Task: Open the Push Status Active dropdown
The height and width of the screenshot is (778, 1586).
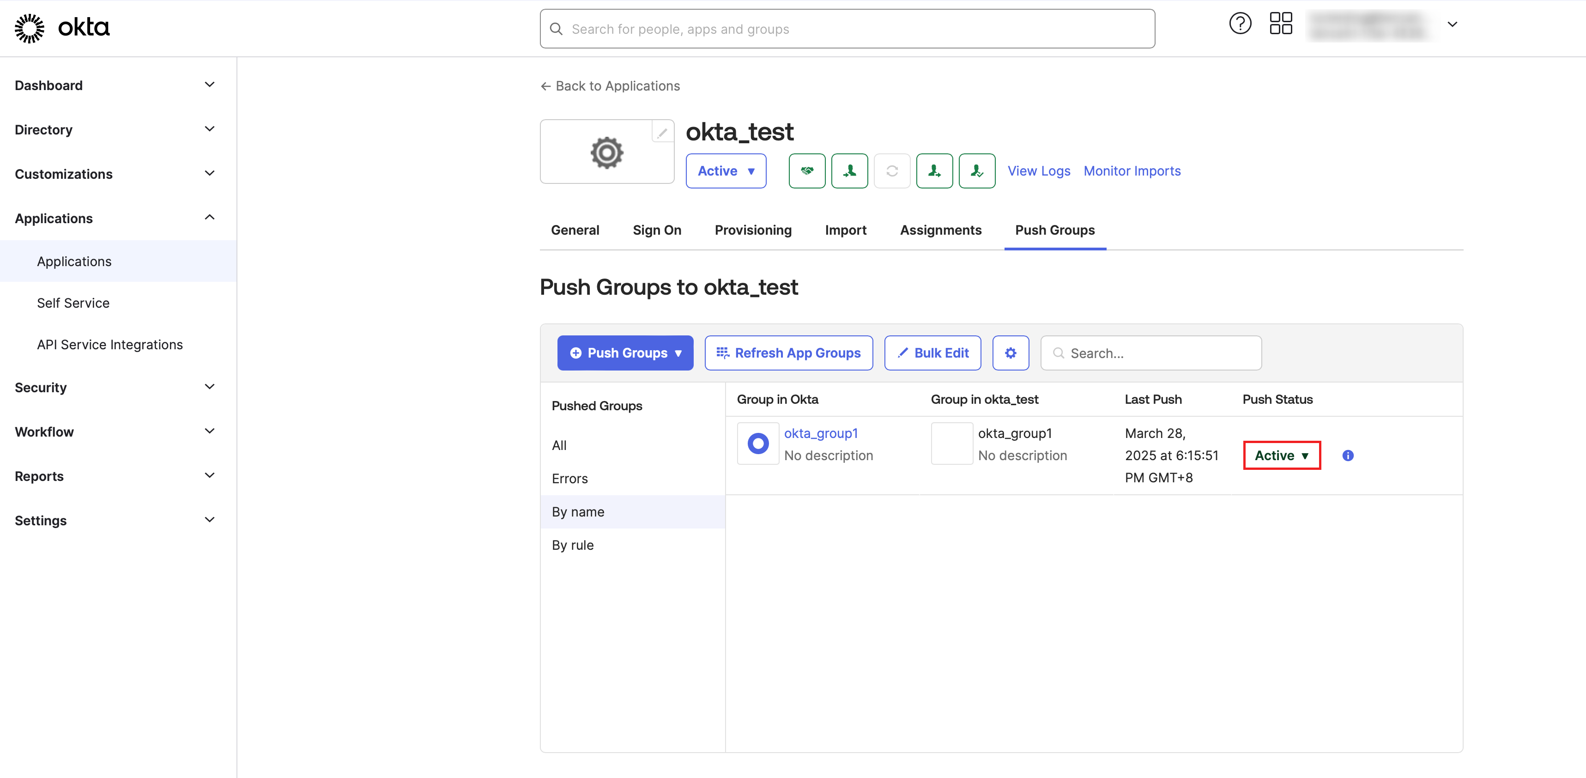Action: coord(1281,455)
